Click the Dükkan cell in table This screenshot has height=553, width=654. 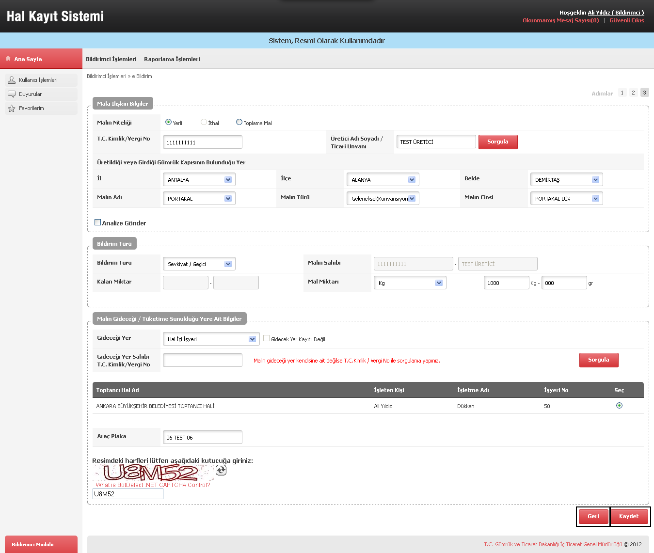click(466, 406)
